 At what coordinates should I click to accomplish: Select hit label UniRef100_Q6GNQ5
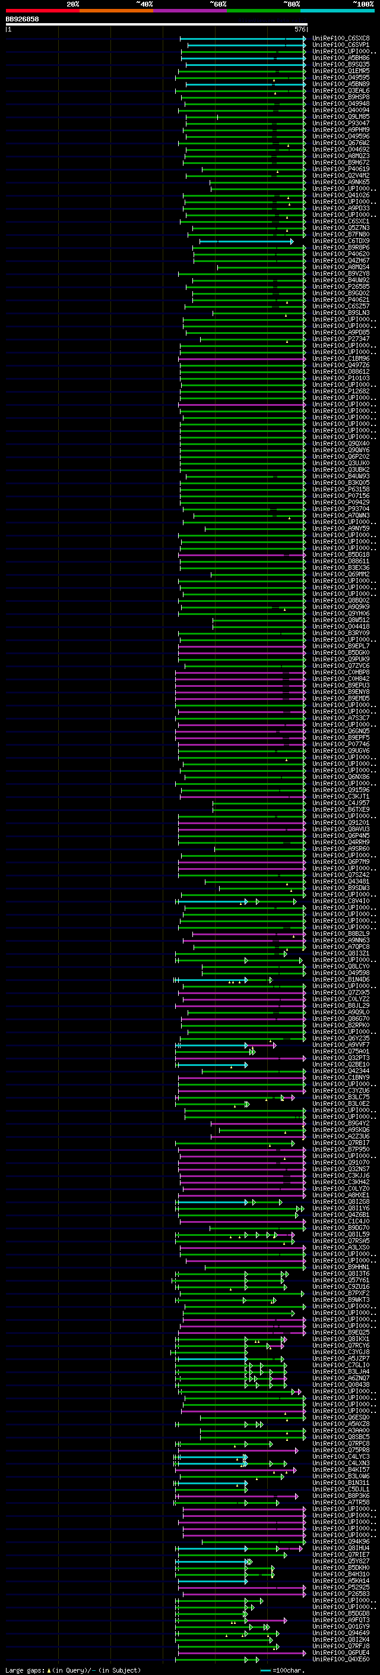341,731
